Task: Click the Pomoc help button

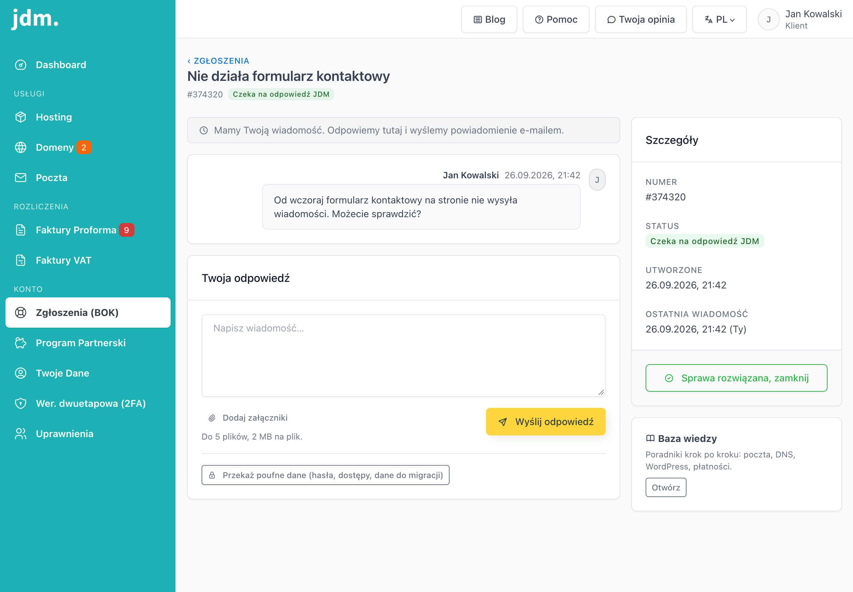Action: click(x=556, y=19)
